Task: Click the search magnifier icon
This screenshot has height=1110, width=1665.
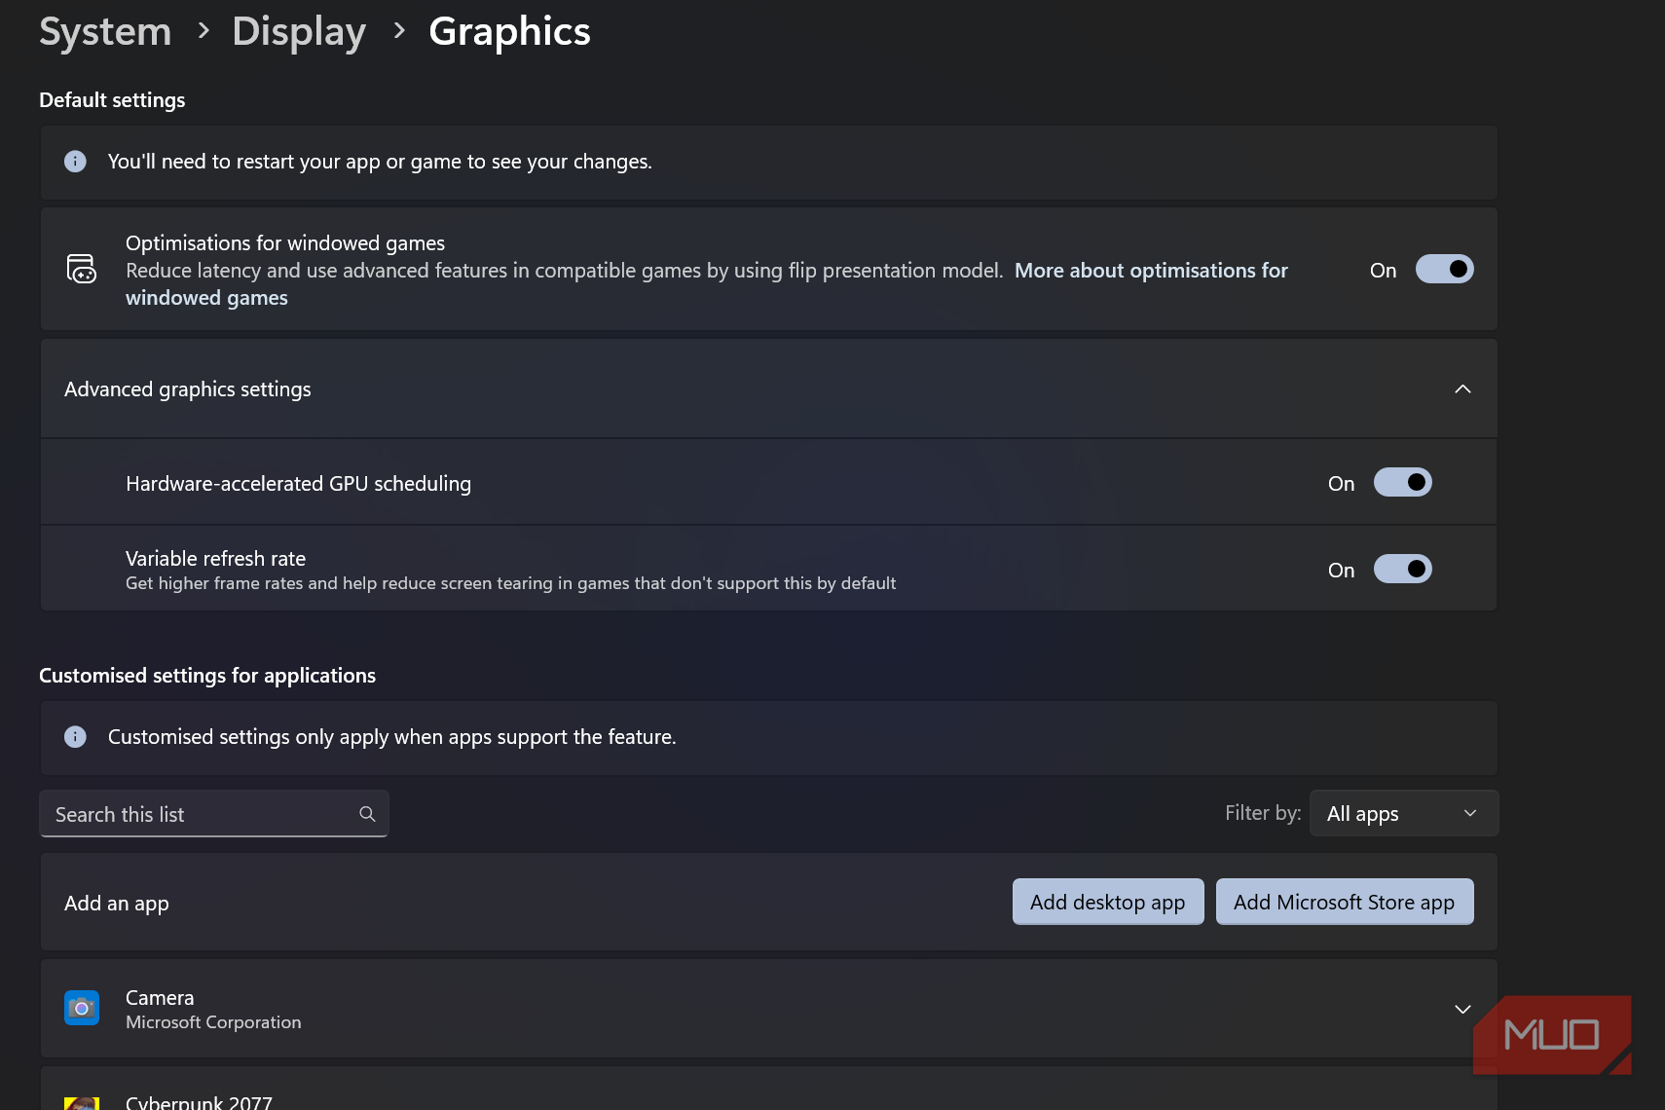Action: [x=367, y=814]
